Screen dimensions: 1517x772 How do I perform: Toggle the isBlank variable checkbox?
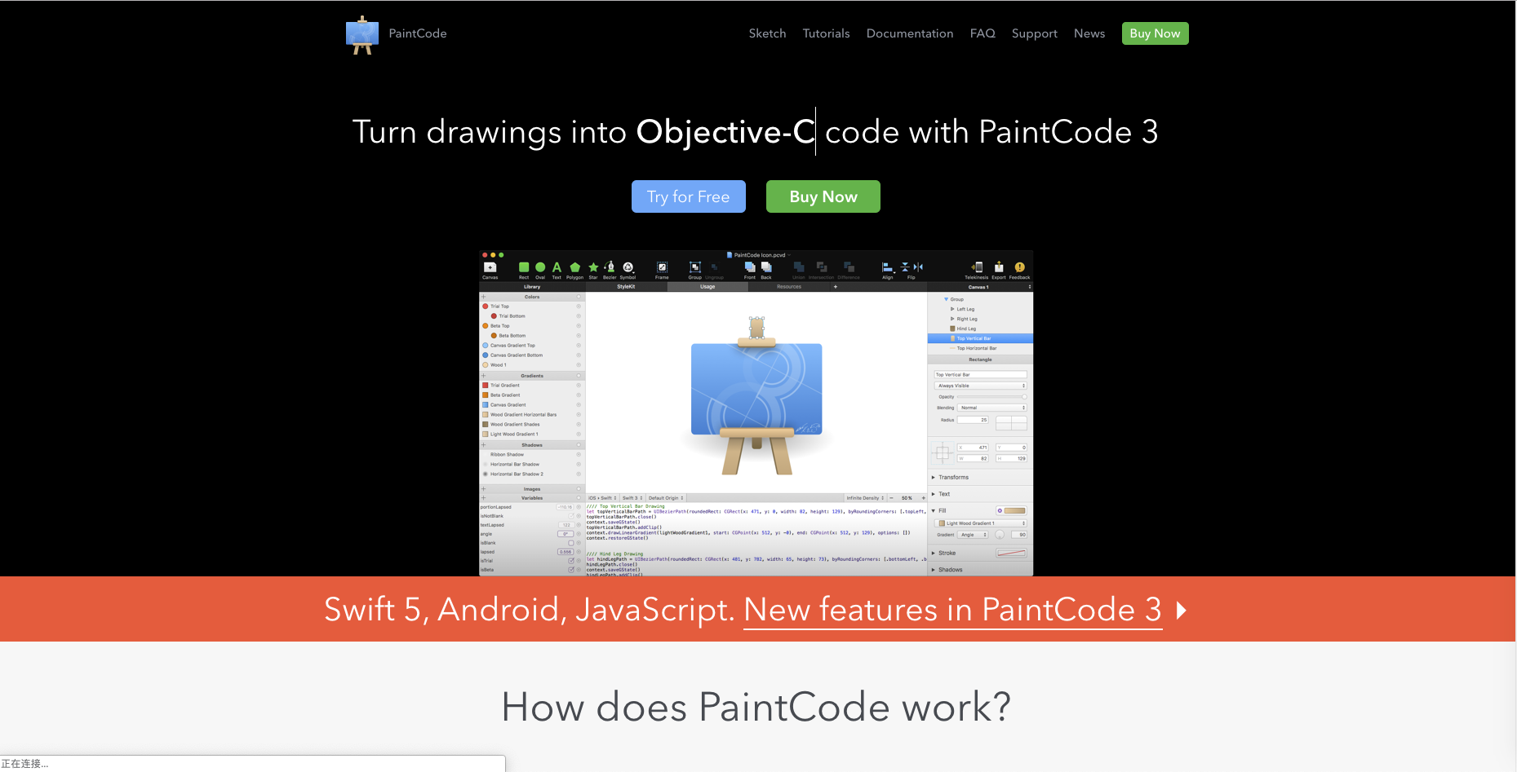(570, 543)
